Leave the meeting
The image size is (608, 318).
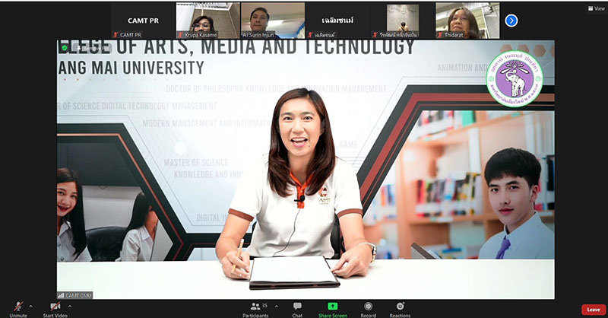click(594, 310)
